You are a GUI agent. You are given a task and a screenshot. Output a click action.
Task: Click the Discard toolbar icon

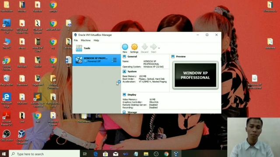tap(144, 48)
